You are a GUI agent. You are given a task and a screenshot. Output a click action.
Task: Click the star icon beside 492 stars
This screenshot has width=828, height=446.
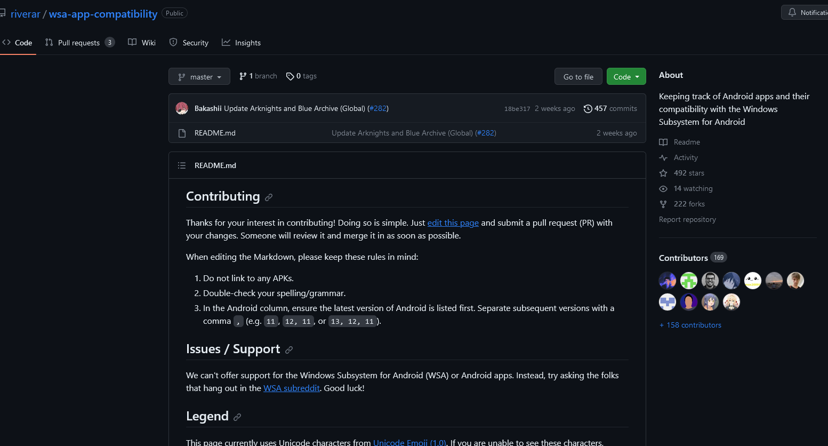[x=663, y=173]
